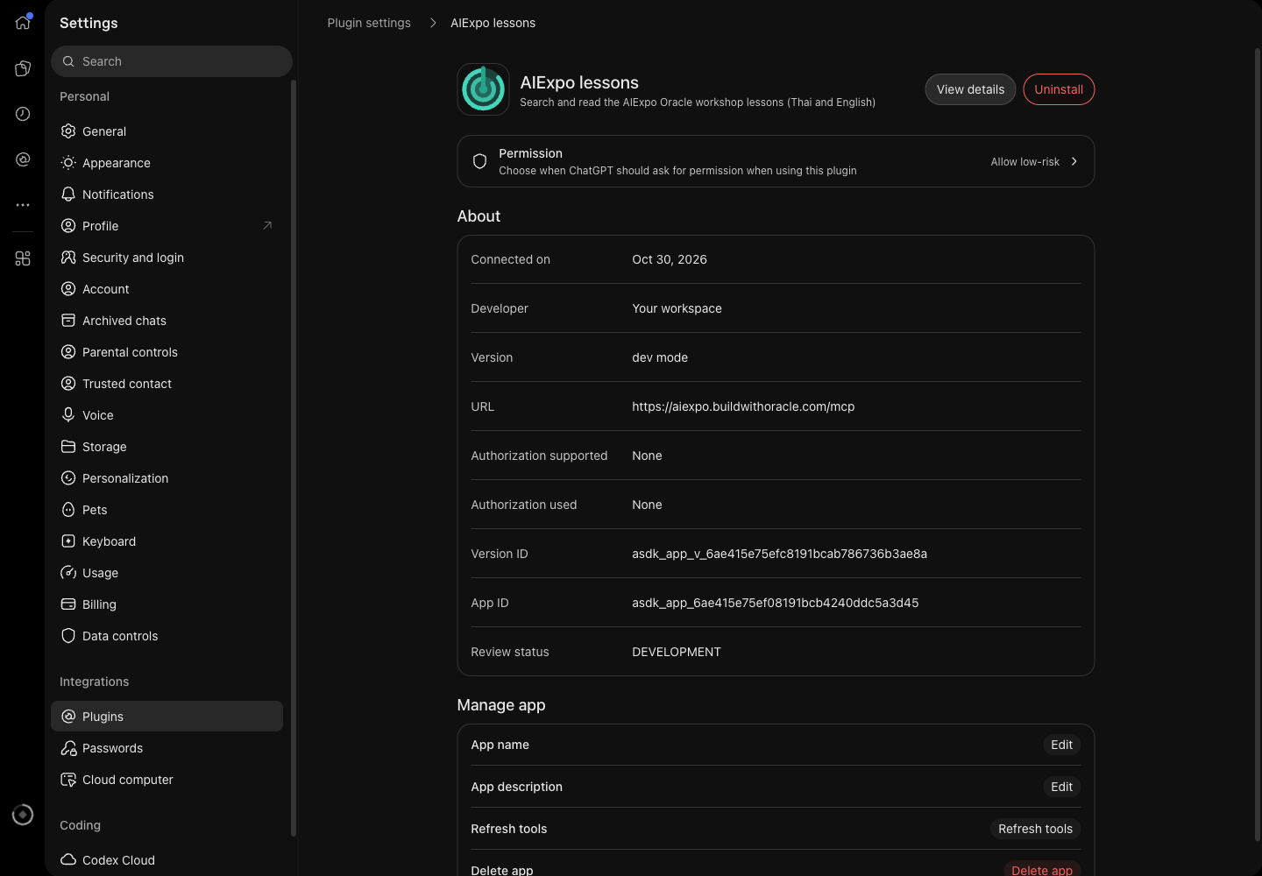
Task: Click the gear icon for General settings
Action: tap(68, 131)
